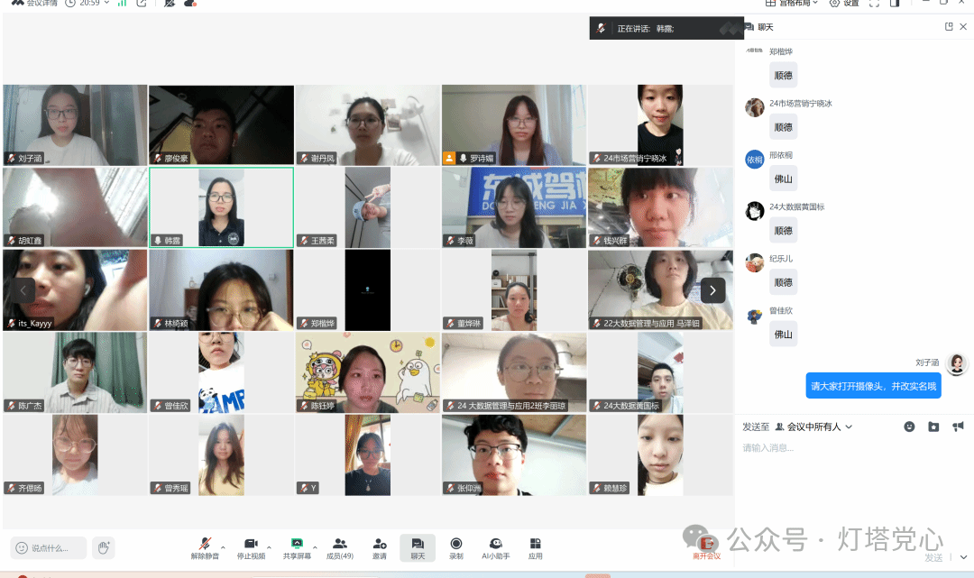Image resolution: width=974 pixels, height=578 pixels.
Task: Click the raise hand icon
Action: coord(104,547)
